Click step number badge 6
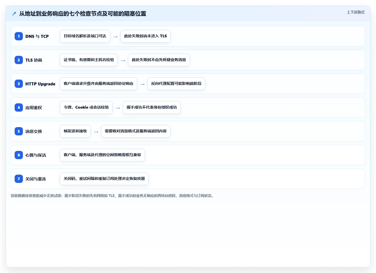 (19, 155)
